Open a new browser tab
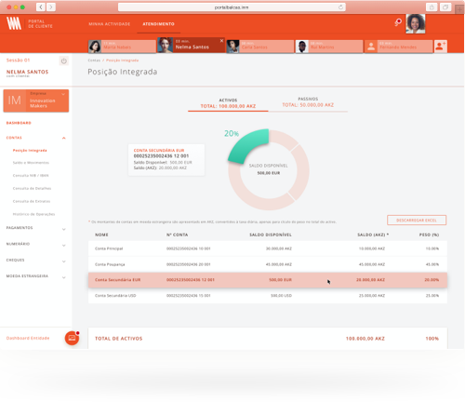The width and height of the screenshot is (465, 402). pos(459,9)
